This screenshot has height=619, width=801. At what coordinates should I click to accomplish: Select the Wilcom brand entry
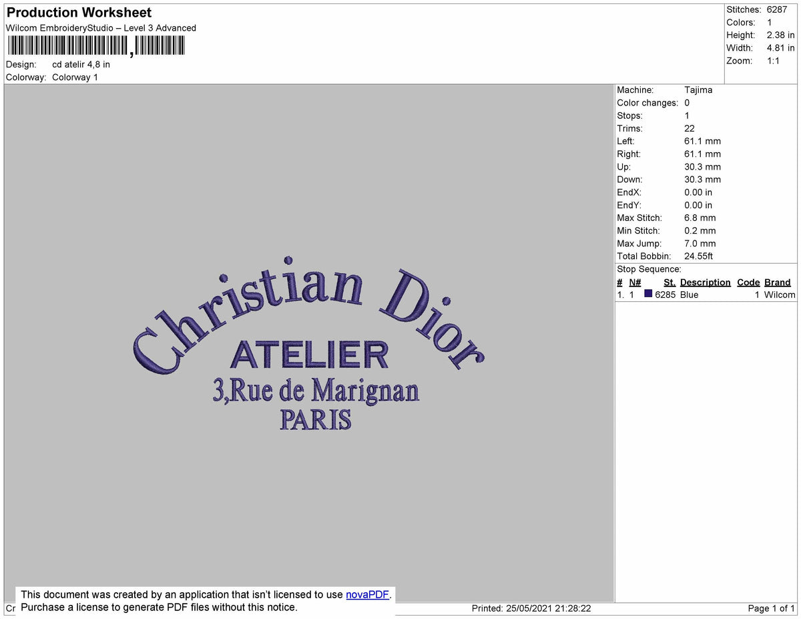(780, 294)
